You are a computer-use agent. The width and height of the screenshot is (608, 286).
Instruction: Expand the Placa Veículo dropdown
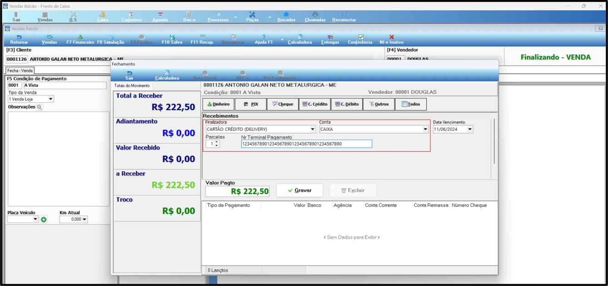point(35,219)
